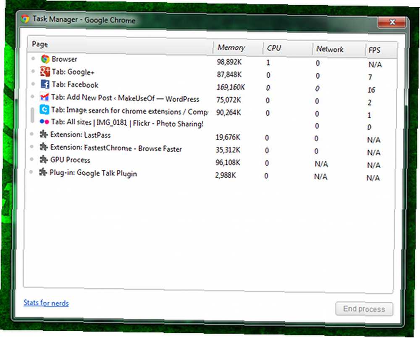Select the Add New Post MakeUseOf WordPress tab
This screenshot has width=420, height=338.
point(212,99)
